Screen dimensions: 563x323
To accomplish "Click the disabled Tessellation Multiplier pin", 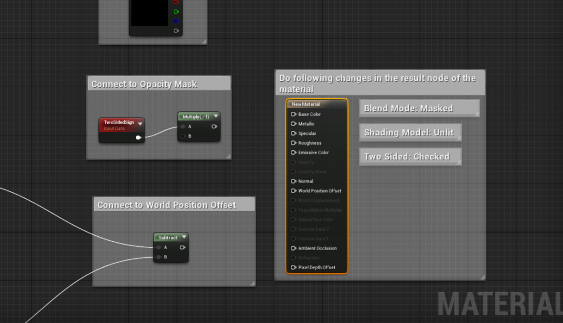I will coord(294,210).
